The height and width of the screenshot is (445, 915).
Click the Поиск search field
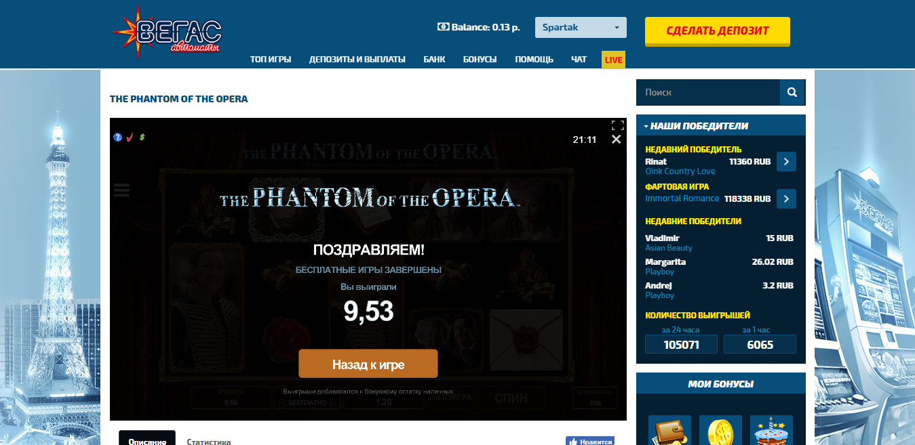point(708,92)
